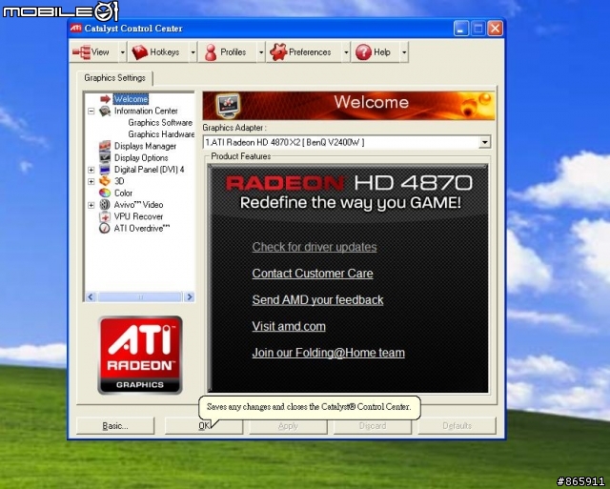Viewport: 610px width, 489px height.
Task: Click the Profiles person icon
Action: point(211,52)
